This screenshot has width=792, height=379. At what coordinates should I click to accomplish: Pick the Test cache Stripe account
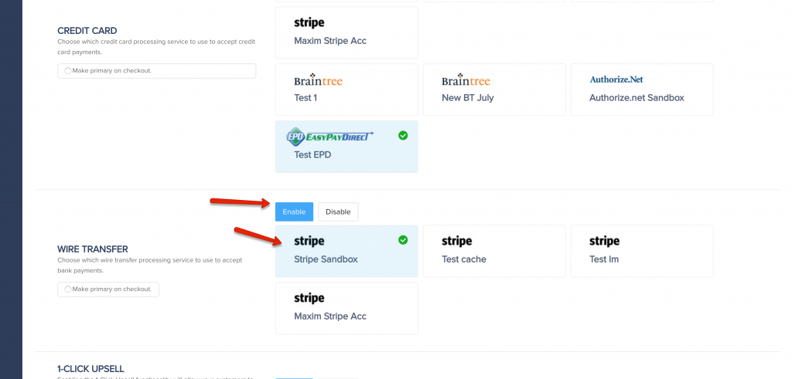coord(494,251)
